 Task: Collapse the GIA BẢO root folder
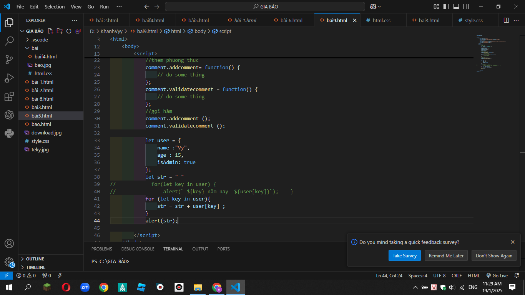(51, 31)
